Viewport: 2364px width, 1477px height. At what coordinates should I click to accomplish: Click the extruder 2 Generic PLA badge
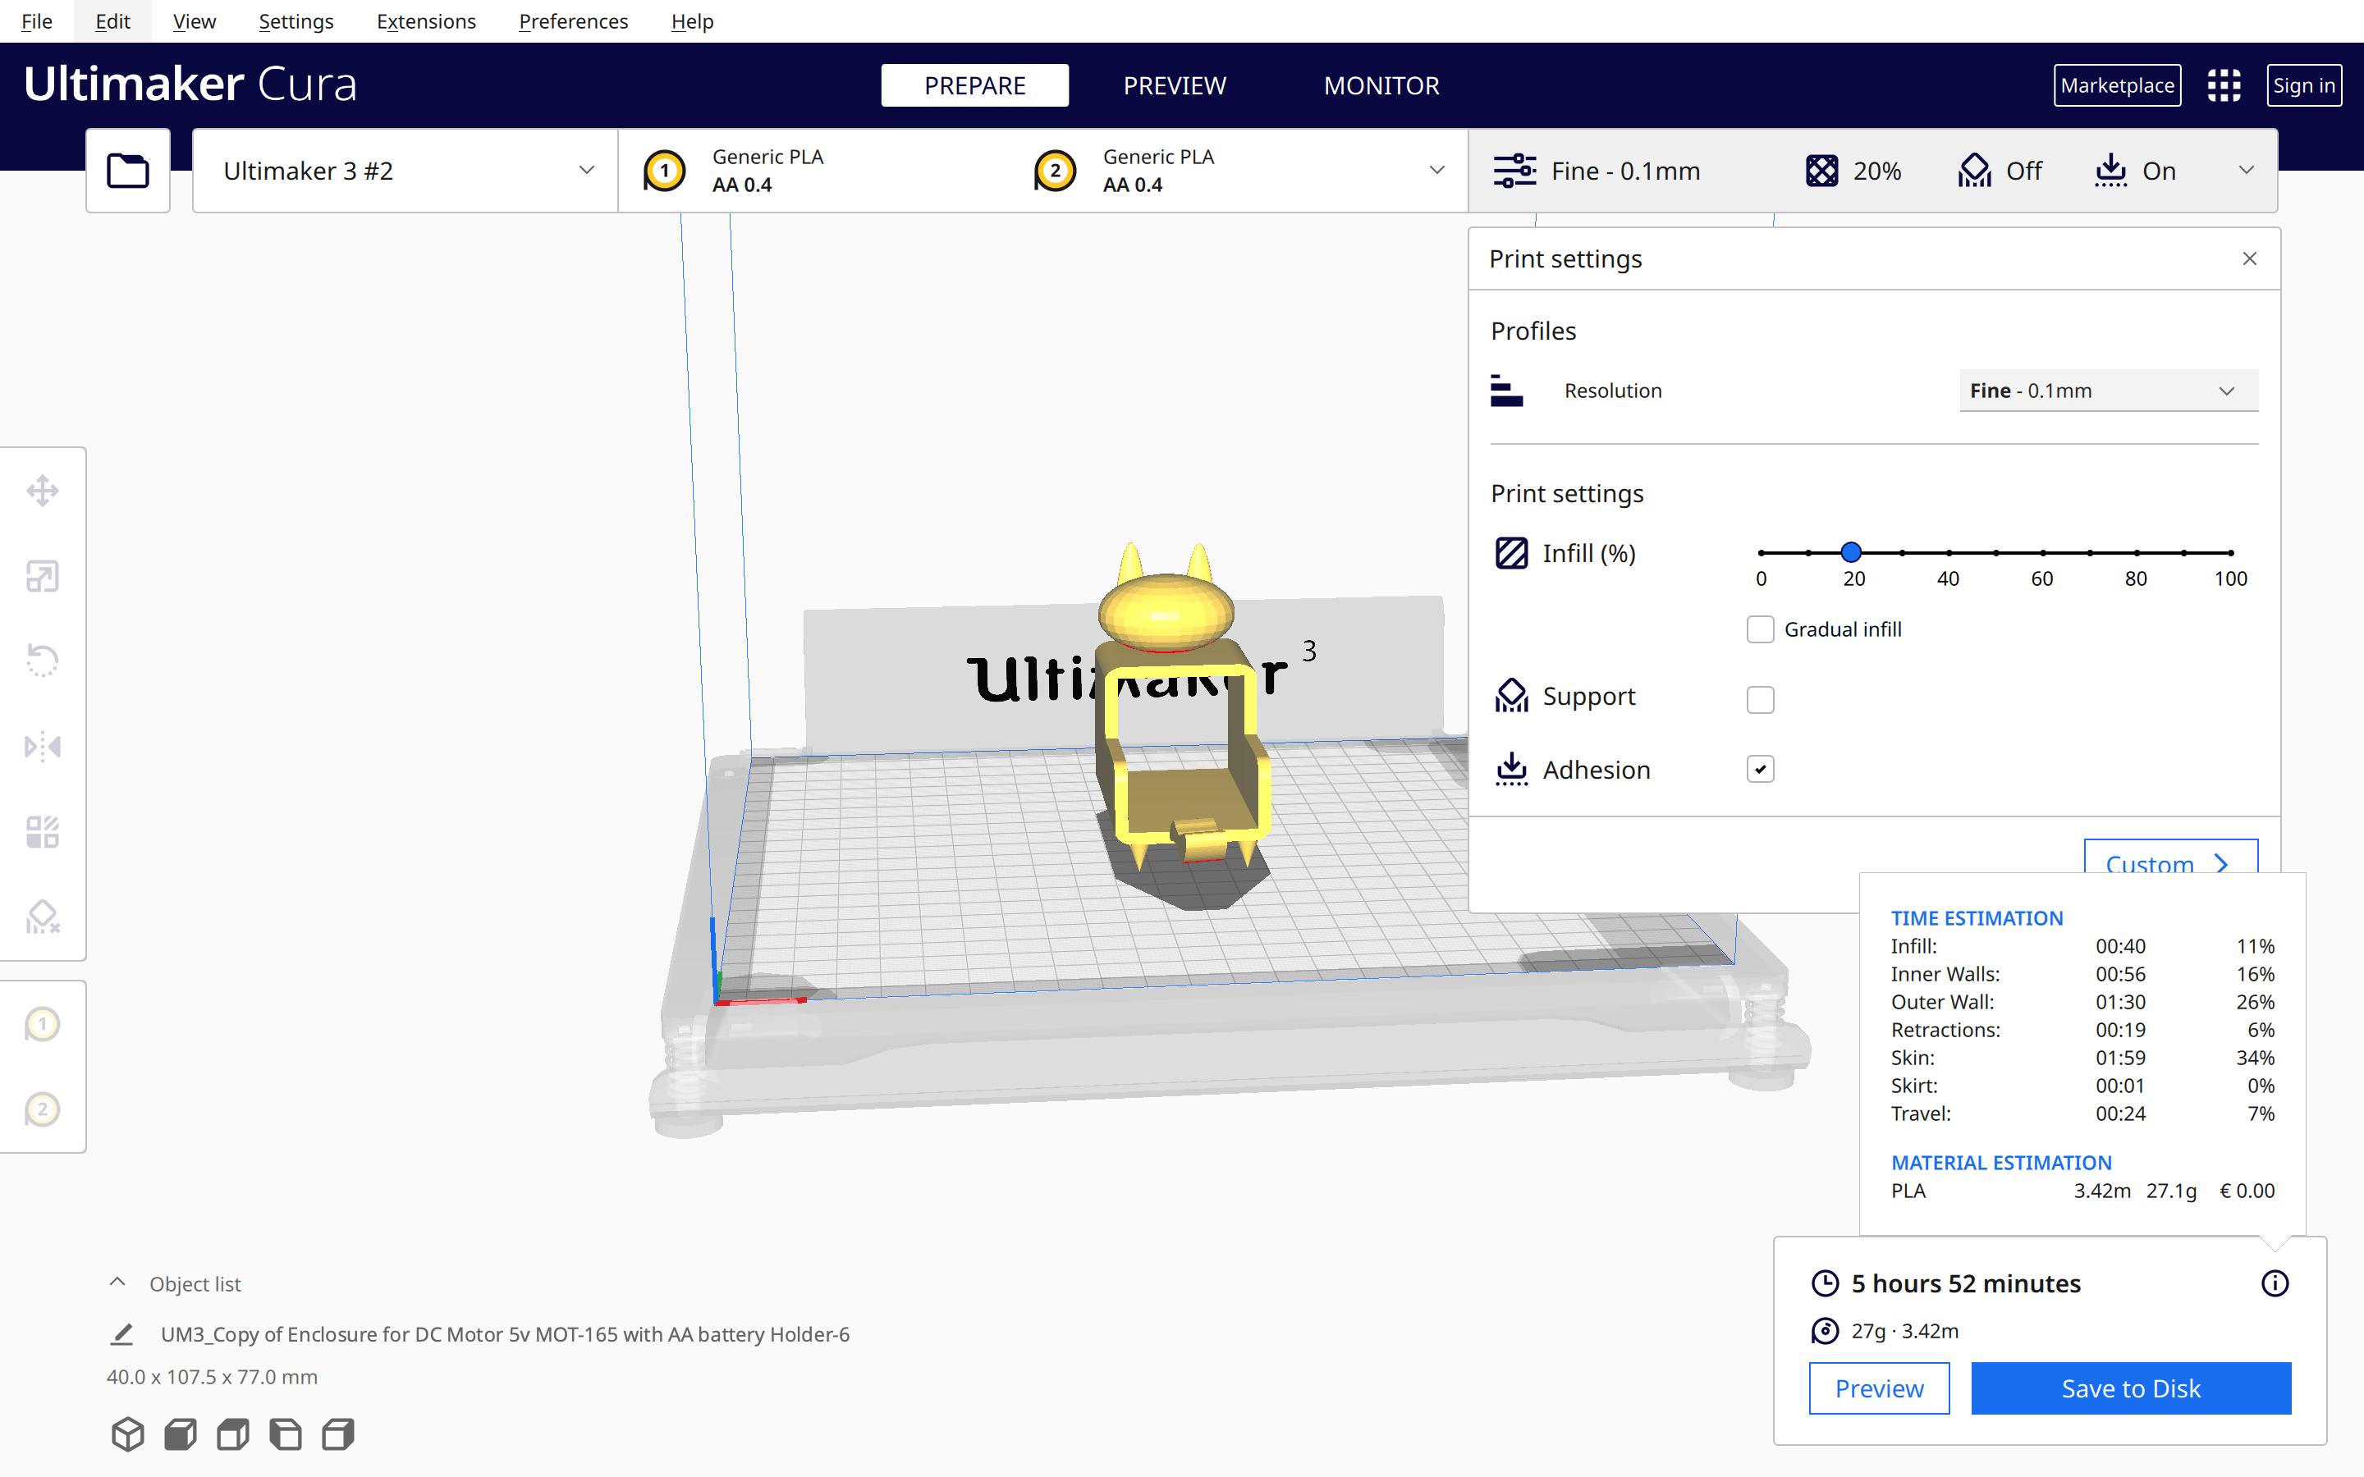[x=1055, y=171]
